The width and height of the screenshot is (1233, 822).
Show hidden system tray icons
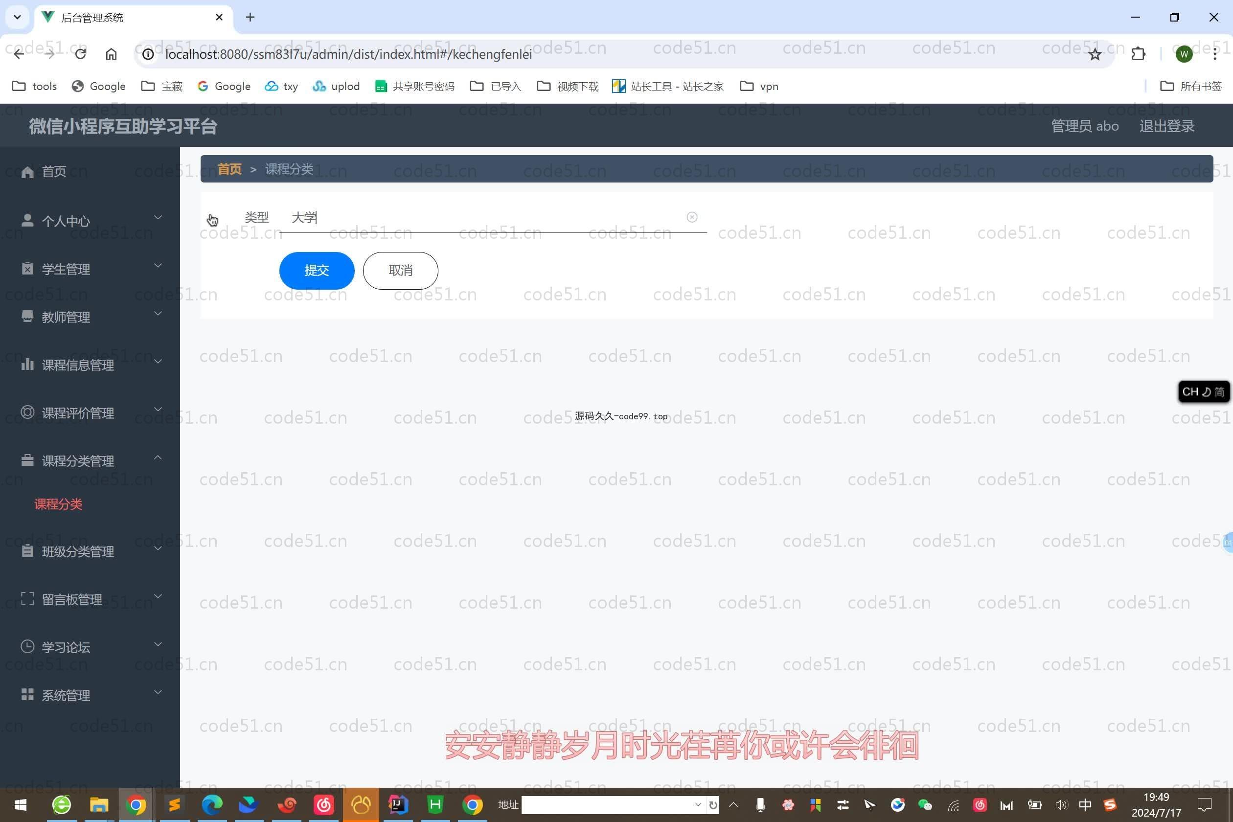pyautogui.click(x=733, y=805)
